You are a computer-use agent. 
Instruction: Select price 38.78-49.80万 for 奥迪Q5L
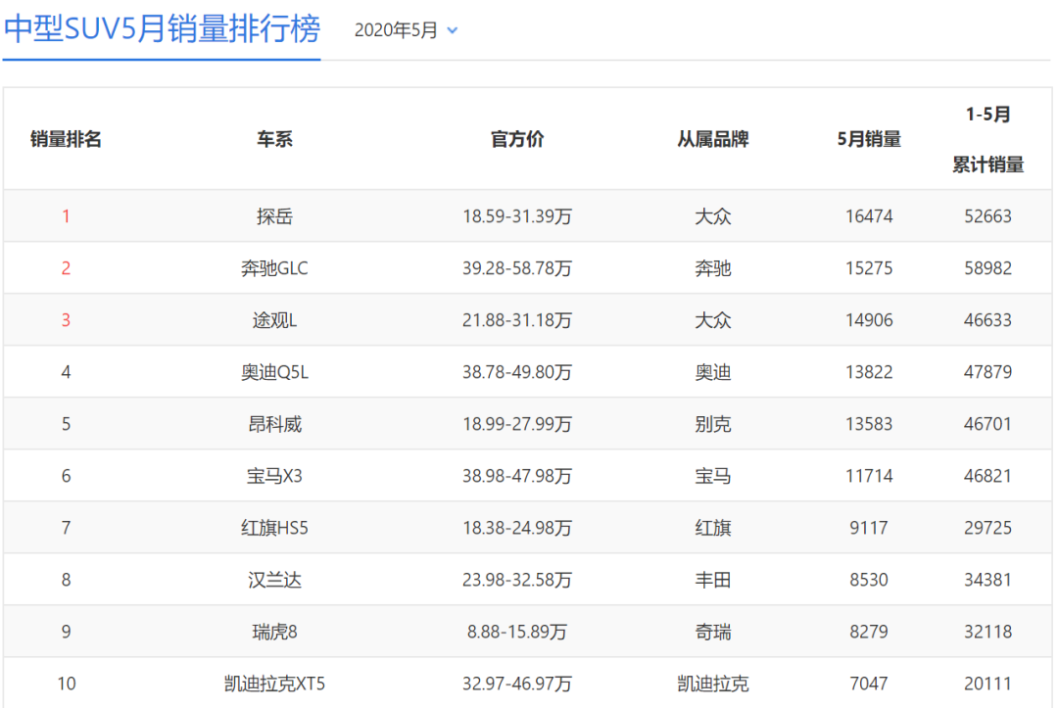pos(517,372)
